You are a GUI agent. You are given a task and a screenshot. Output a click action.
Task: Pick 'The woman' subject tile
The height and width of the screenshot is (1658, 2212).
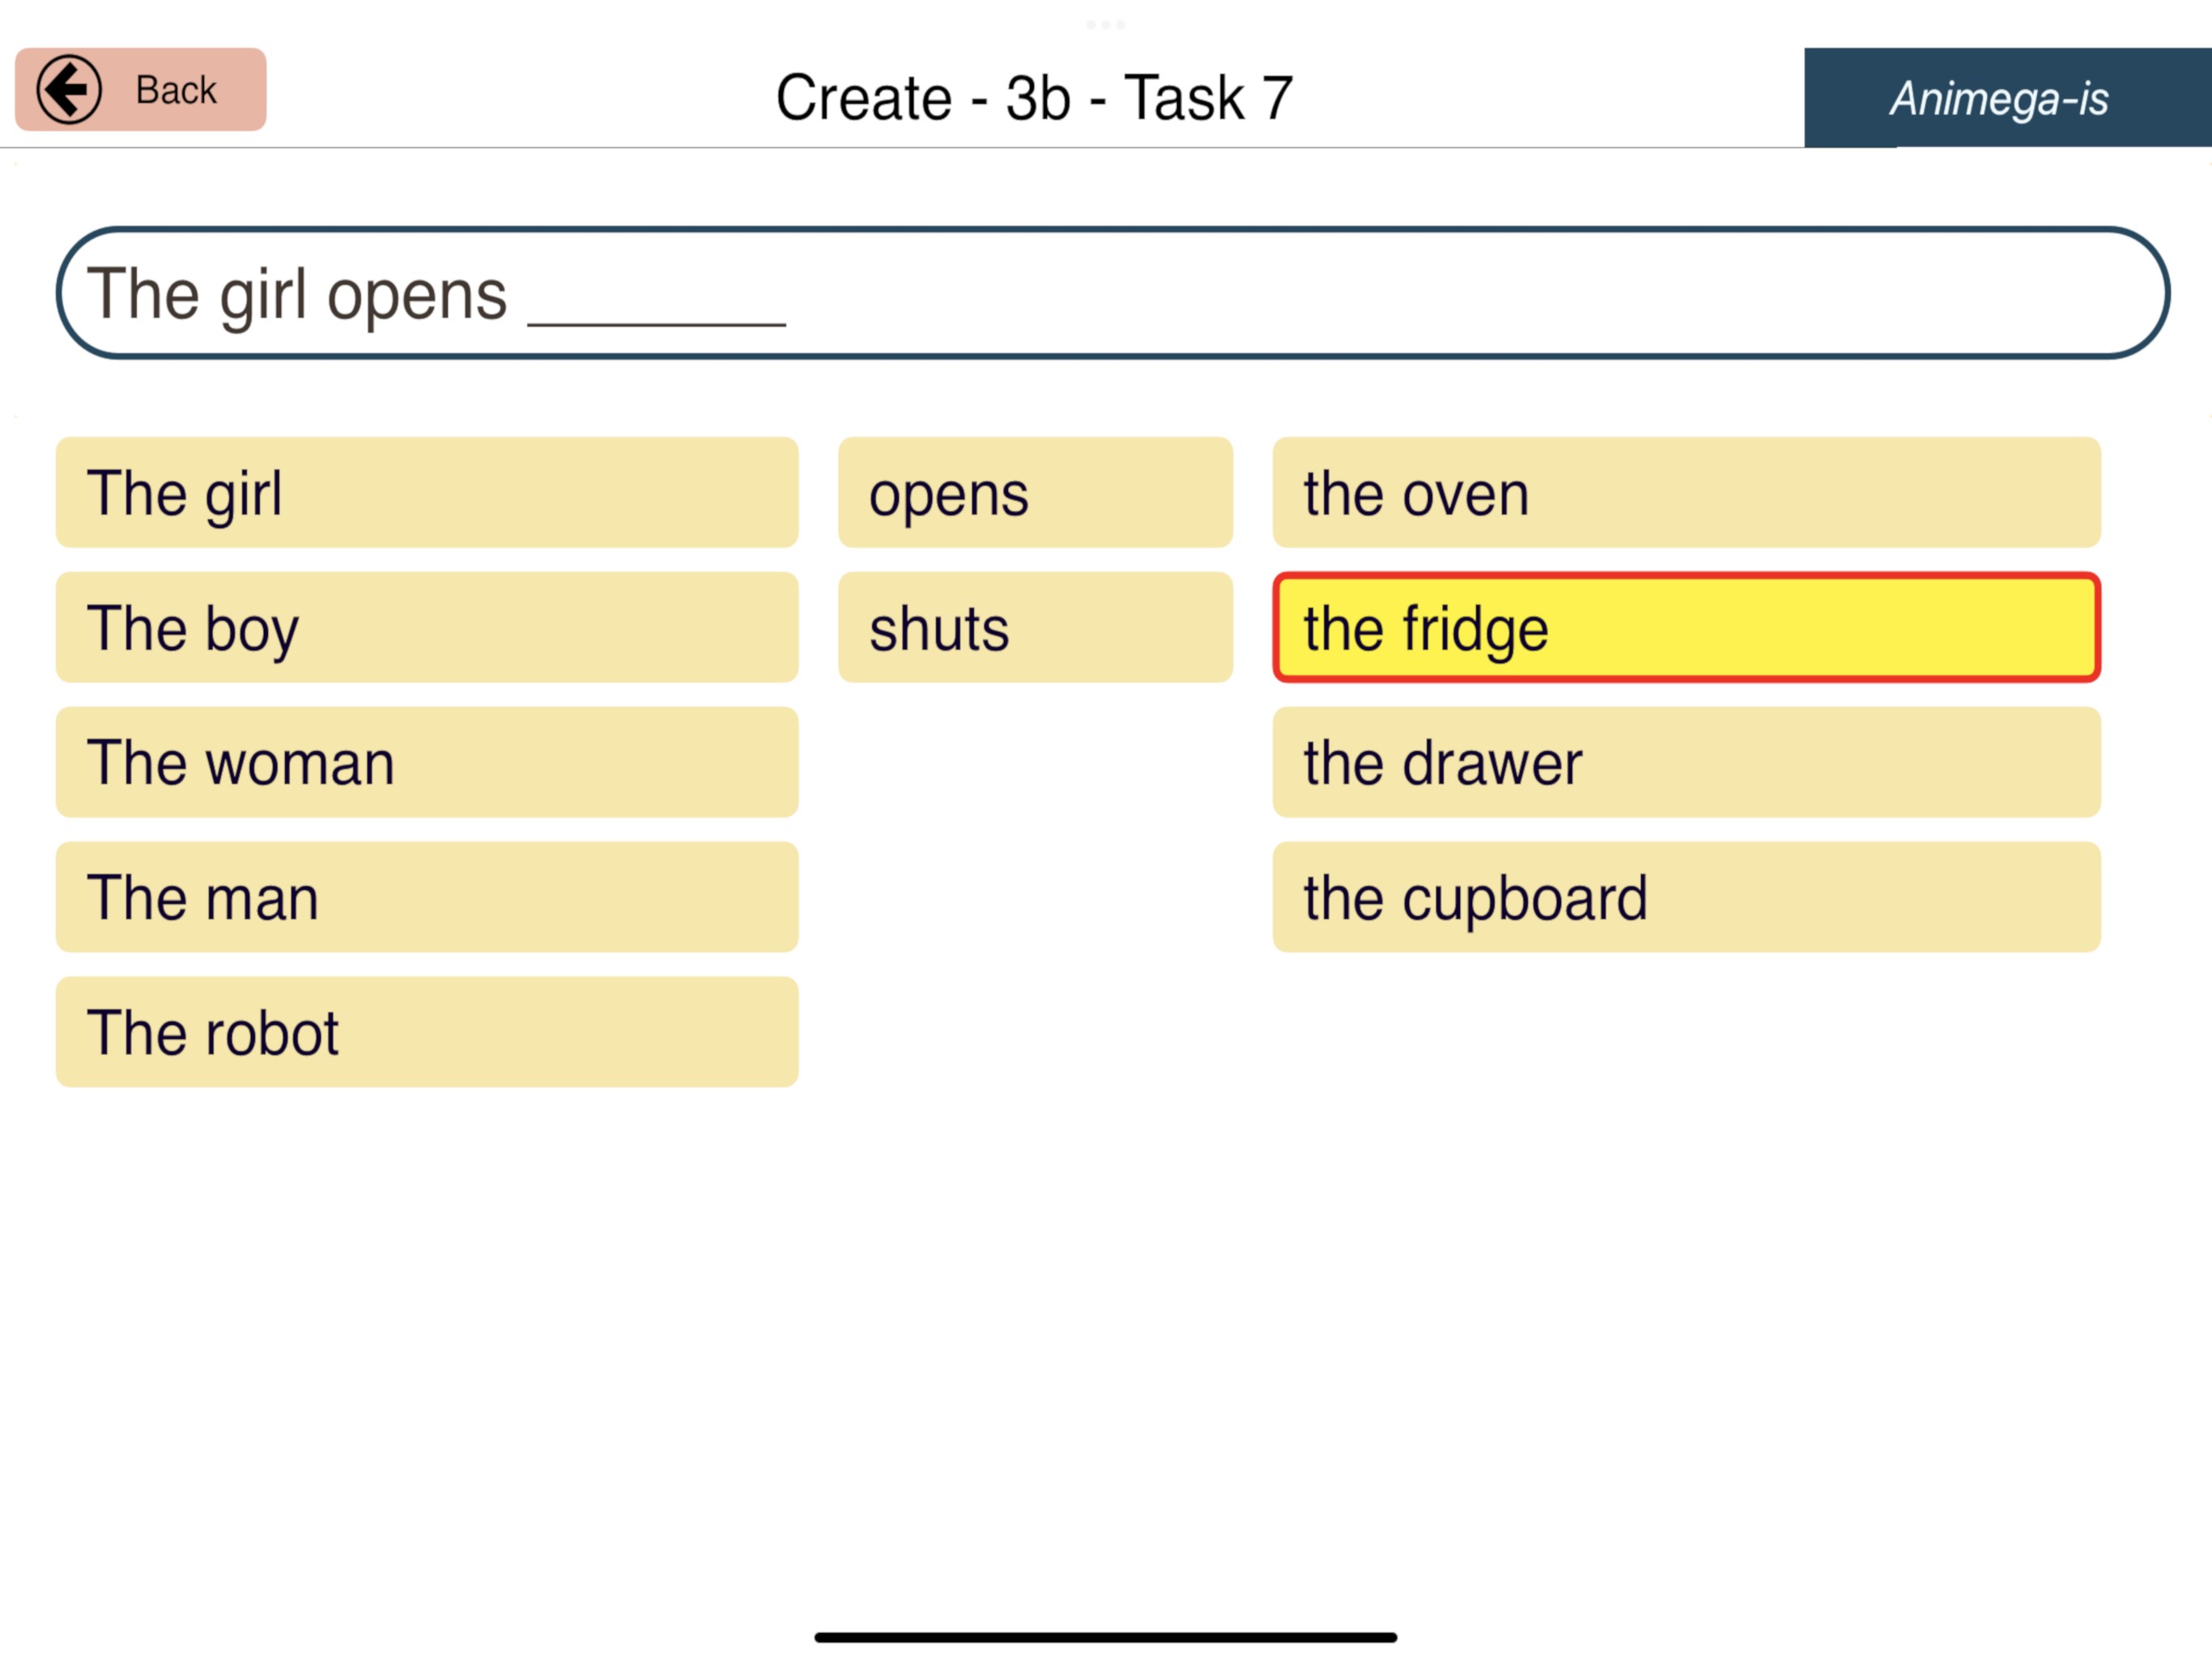point(427,762)
